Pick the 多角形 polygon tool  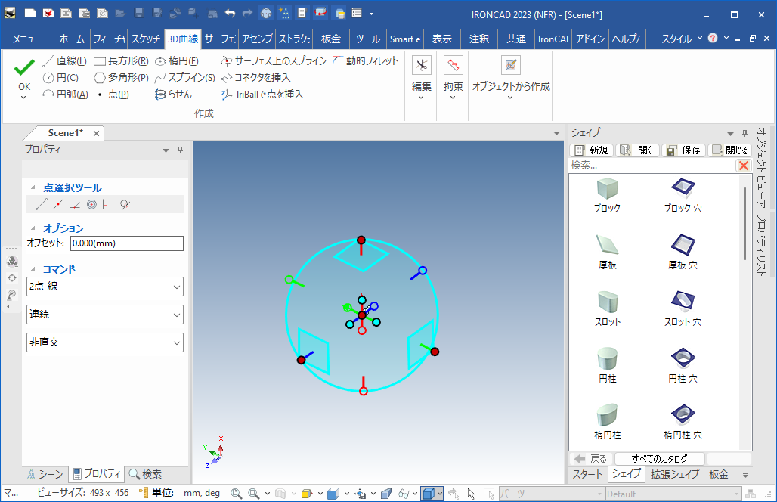tap(122, 78)
